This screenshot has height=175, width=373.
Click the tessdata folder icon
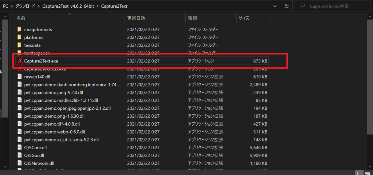tap(20, 45)
